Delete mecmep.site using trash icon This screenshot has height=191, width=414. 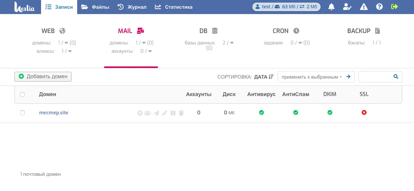[x=181, y=113]
